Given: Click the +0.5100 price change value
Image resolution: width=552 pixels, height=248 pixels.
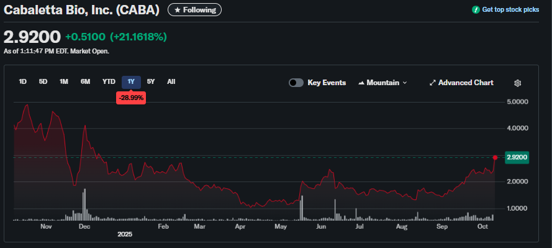Looking at the screenshot, I should coord(85,37).
